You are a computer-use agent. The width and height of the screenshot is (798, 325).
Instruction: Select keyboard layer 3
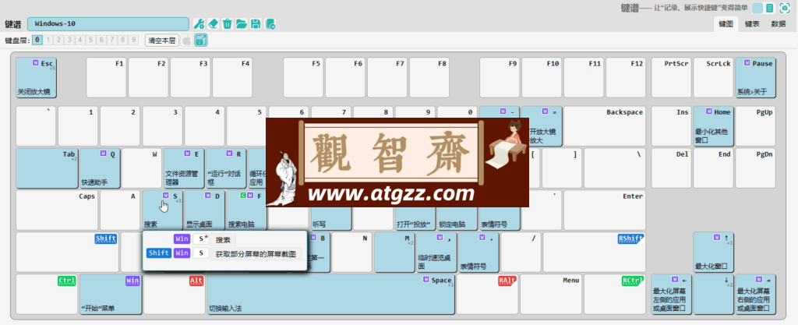(x=69, y=40)
